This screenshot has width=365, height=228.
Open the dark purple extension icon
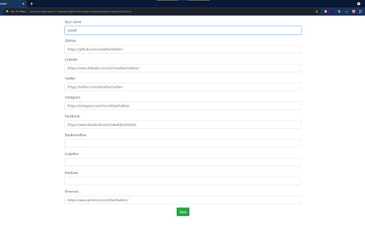click(x=332, y=11)
